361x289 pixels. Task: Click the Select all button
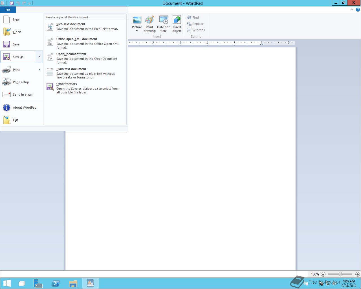(x=196, y=30)
